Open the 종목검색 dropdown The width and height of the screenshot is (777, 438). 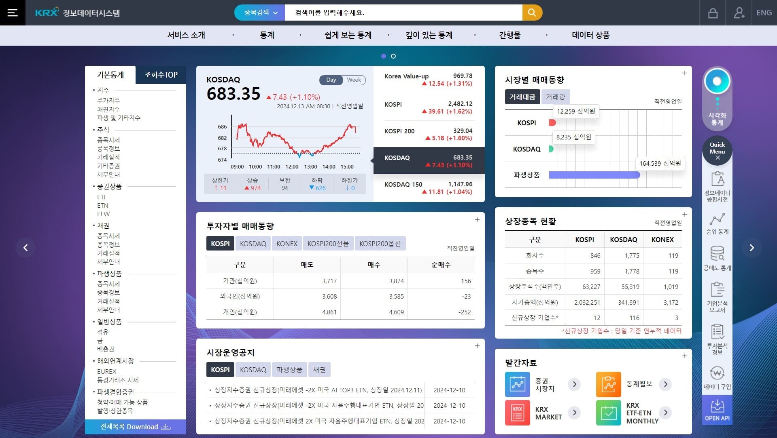point(260,13)
